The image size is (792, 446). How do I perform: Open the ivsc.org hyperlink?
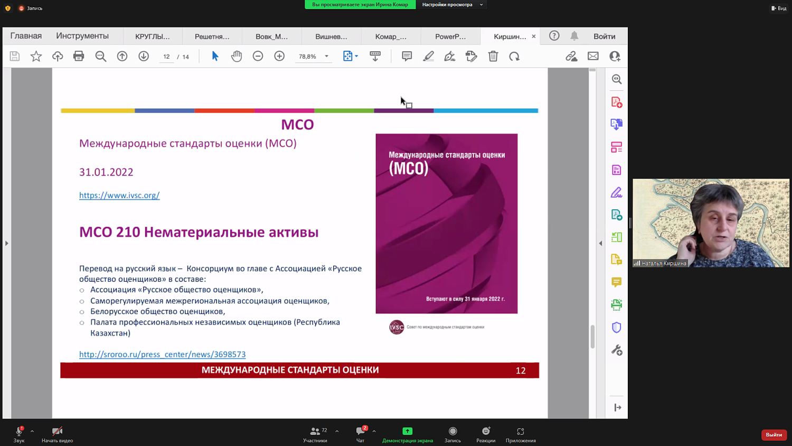[119, 196]
